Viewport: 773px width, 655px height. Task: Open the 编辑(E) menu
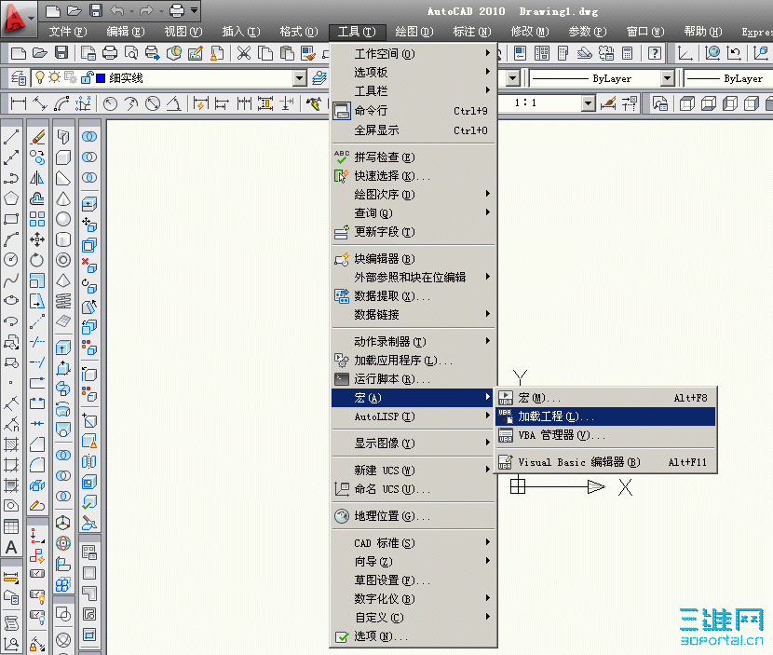click(x=126, y=32)
